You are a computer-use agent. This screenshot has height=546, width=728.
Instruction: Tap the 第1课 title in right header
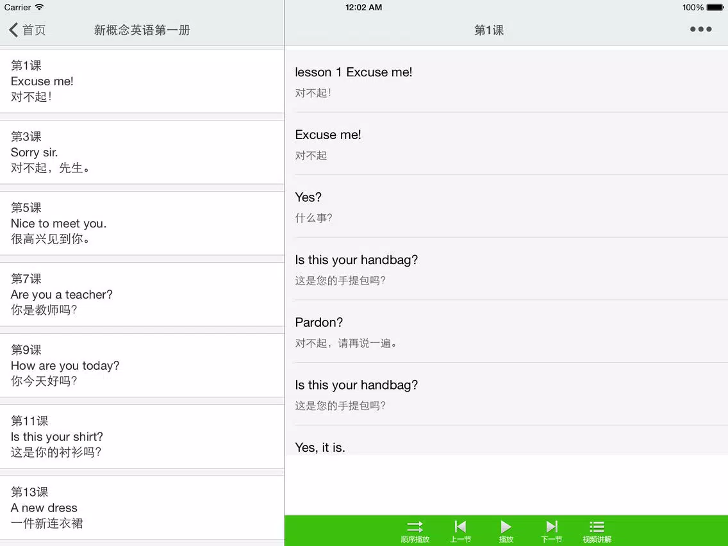coord(488,30)
